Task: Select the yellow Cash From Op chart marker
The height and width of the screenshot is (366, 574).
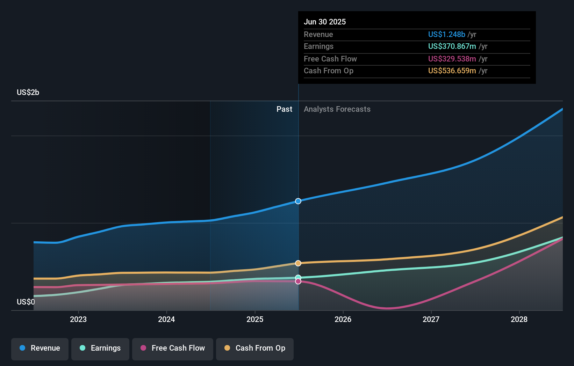Action: pyautogui.click(x=298, y=263)
